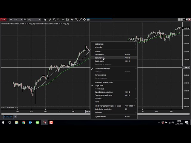Click the bar chart style icon in toolbar
The width and height of the screenshot is (191, 143).
[x=45, y=20]
